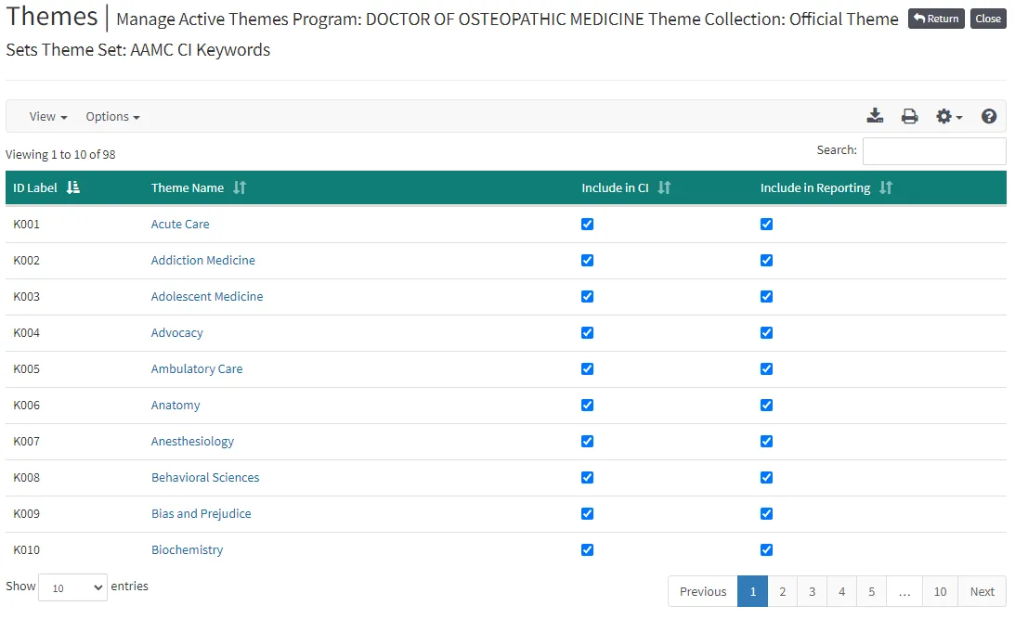The width and height of the screenshot is (1015, 619).
Task: Open the Options dropdown menu
Action: (112, 116)
